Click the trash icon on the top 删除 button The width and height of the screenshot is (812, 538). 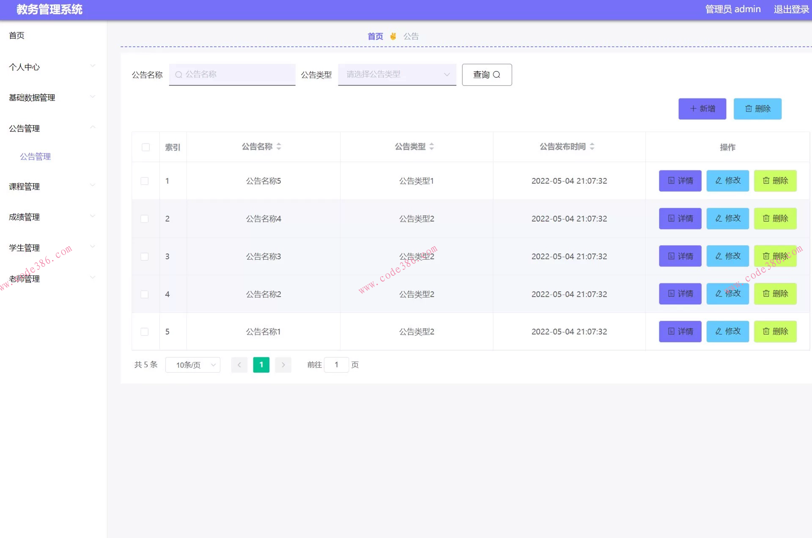coord(749,109)
